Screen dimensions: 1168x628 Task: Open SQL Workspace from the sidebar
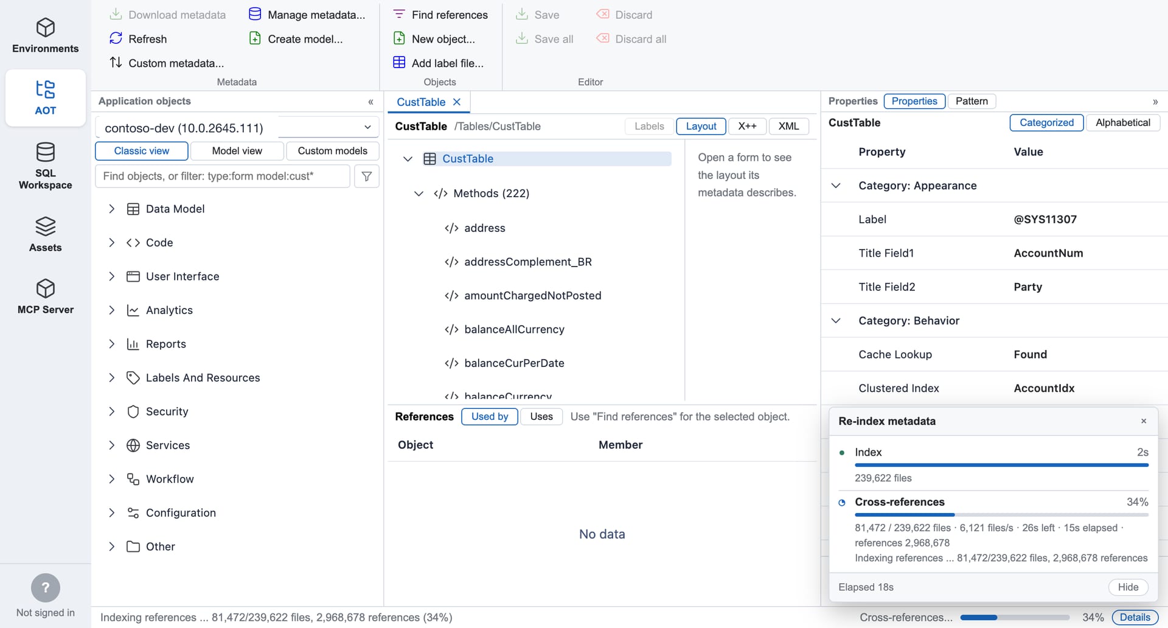pos(45,166)
